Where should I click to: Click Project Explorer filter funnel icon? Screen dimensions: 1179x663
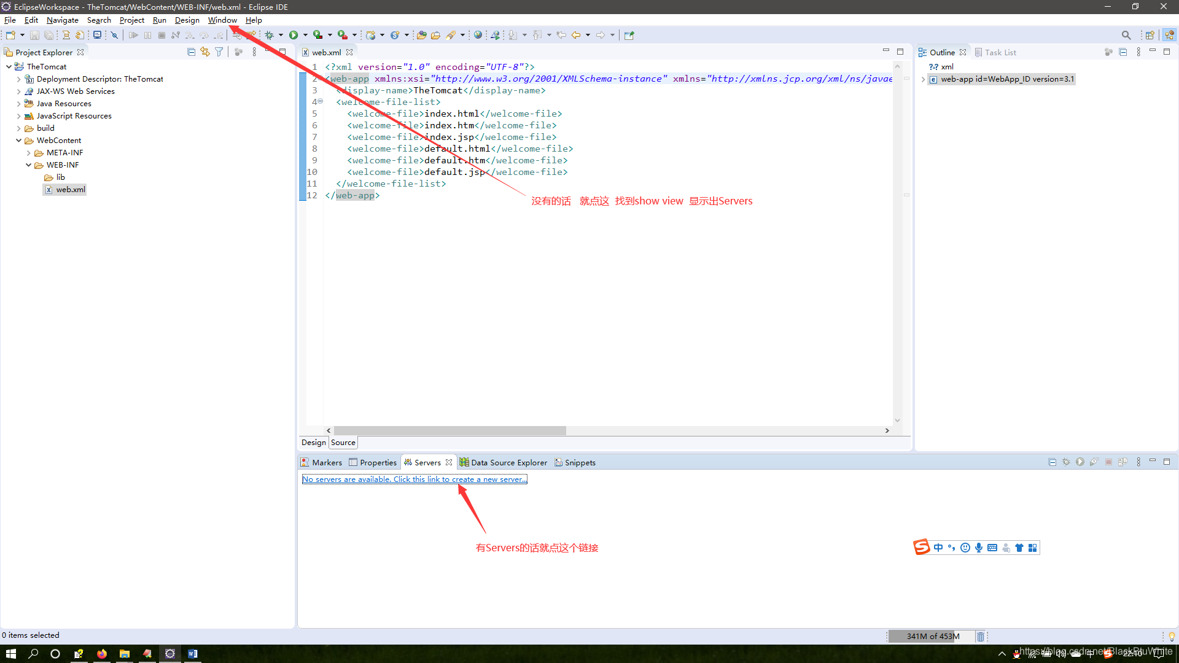[219, 52]
